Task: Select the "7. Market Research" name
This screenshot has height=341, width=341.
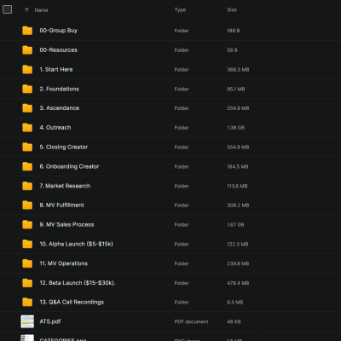Action: 65,186
